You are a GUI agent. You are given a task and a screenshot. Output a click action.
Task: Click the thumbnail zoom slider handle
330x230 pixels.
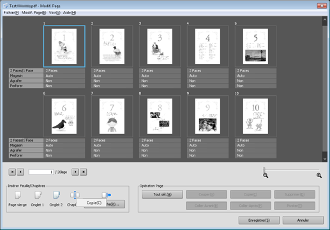click(x=264, y=170)
